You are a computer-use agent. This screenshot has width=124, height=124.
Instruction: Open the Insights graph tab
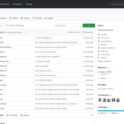pyautogui.click(x=49, y=18)
